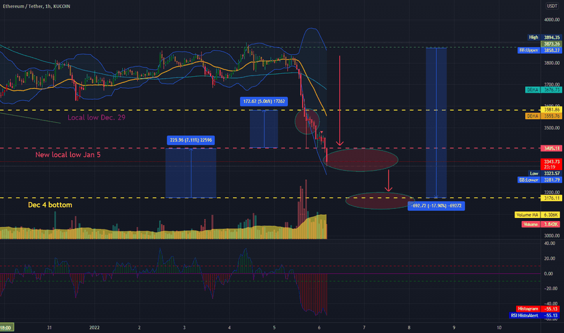Click the Histogram -55.13 label

[538, 309]
